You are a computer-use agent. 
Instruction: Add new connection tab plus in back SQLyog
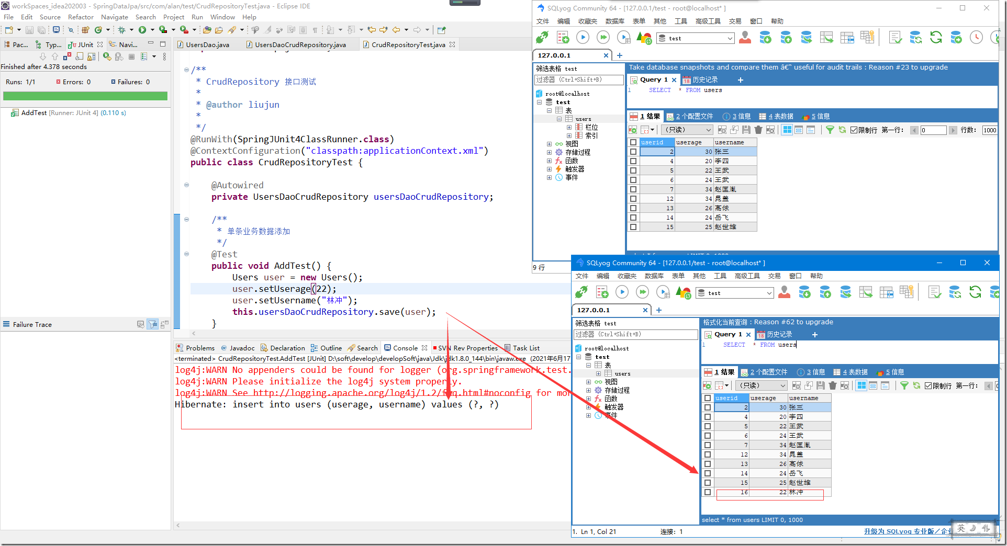(620, 55)
